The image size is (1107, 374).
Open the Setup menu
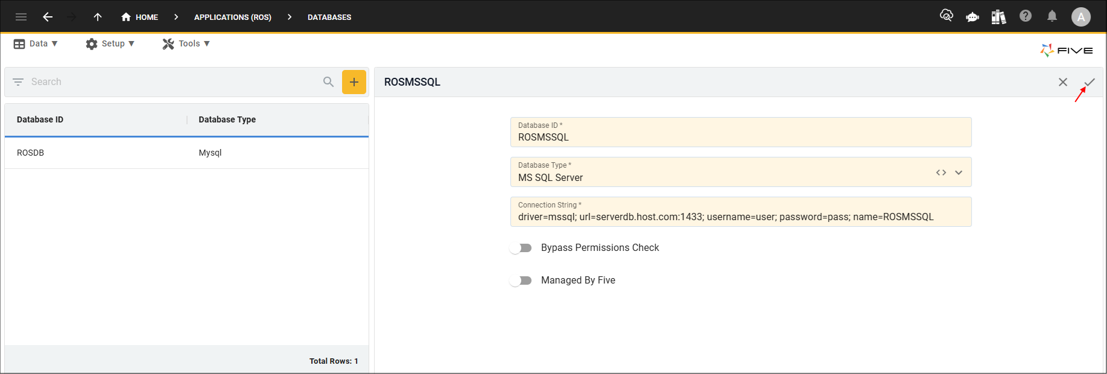(110, 43)
